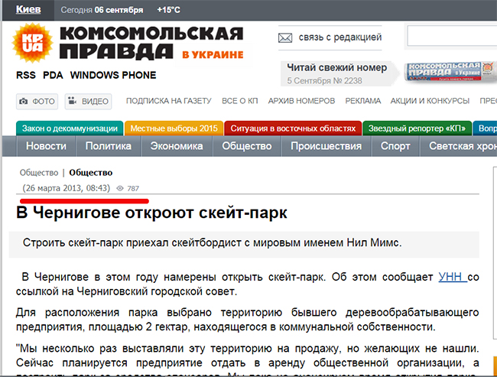The height and width of the screenshot is (377, 497).
Task: Open the Новости menu item
Action: pyautogui.click(x=46, y=146)
